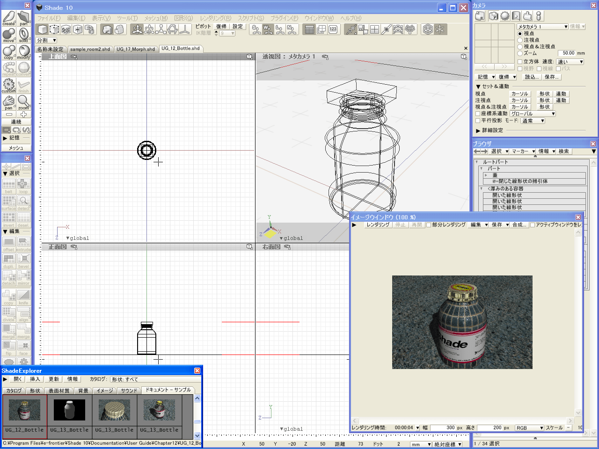This screenshot has width=599, height=449.
Task: Click the snowflake icon in main toolbar
Action: tap(440, 29)
